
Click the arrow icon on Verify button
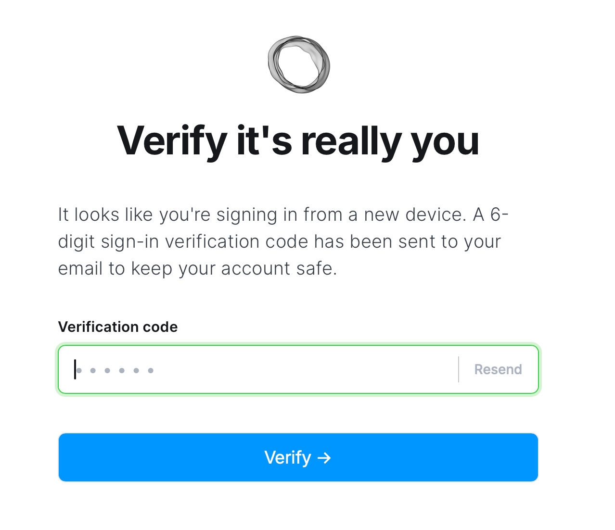324,458
